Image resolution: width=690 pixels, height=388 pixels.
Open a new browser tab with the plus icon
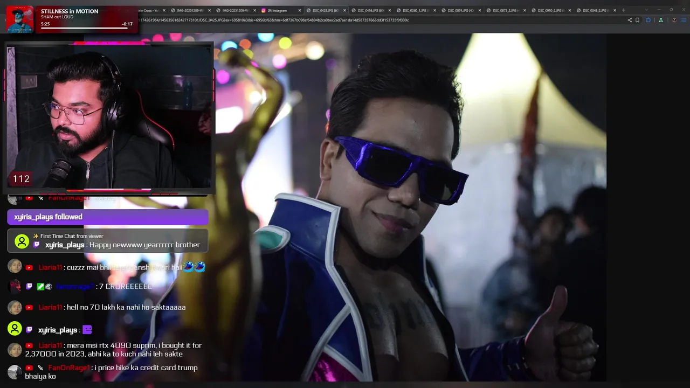(x=624, y=10)
